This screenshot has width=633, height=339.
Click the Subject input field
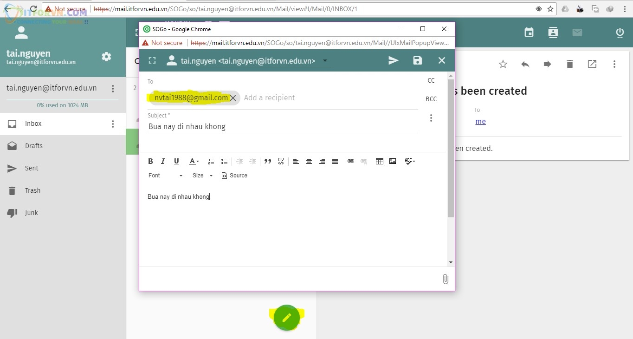(x=282, y=126)
